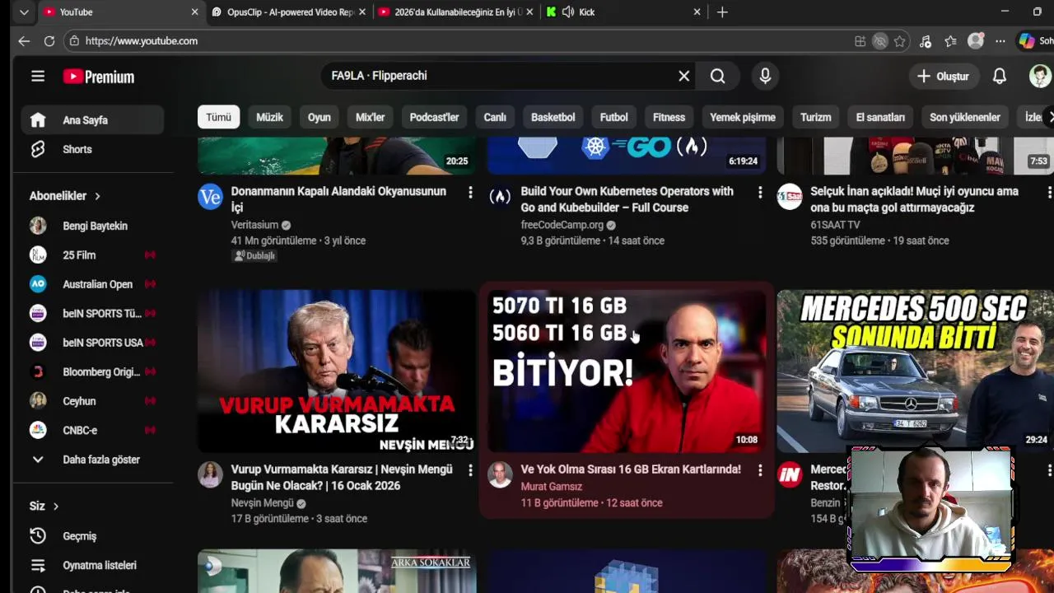Open the browser tab actions dropdown
Image resolution: width=1054 pixels, height=593 pixels.
tap(24, 12)
